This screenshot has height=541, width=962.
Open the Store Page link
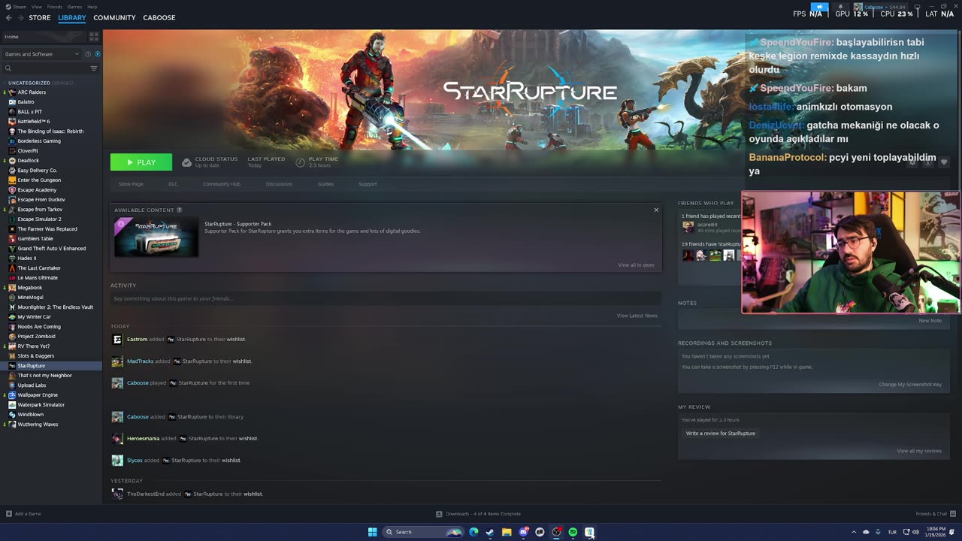click(131, 184)
